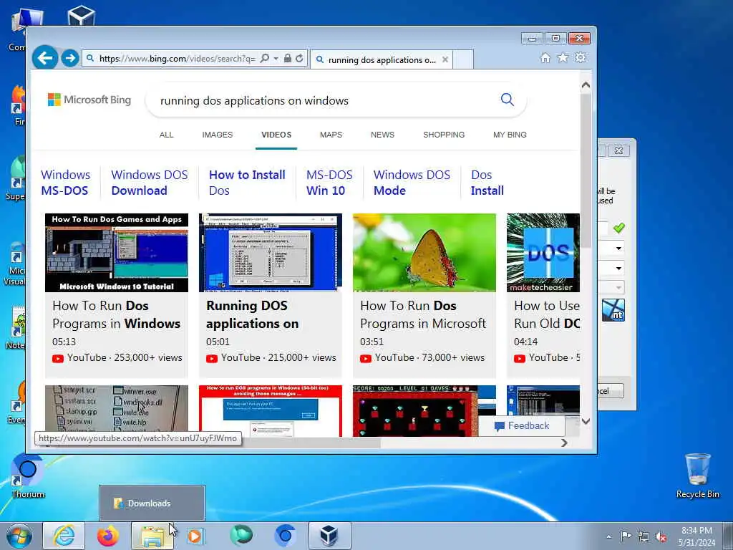Open the butterfly video thumbnail
733x550 pixels.
click(x=424, y=253)
